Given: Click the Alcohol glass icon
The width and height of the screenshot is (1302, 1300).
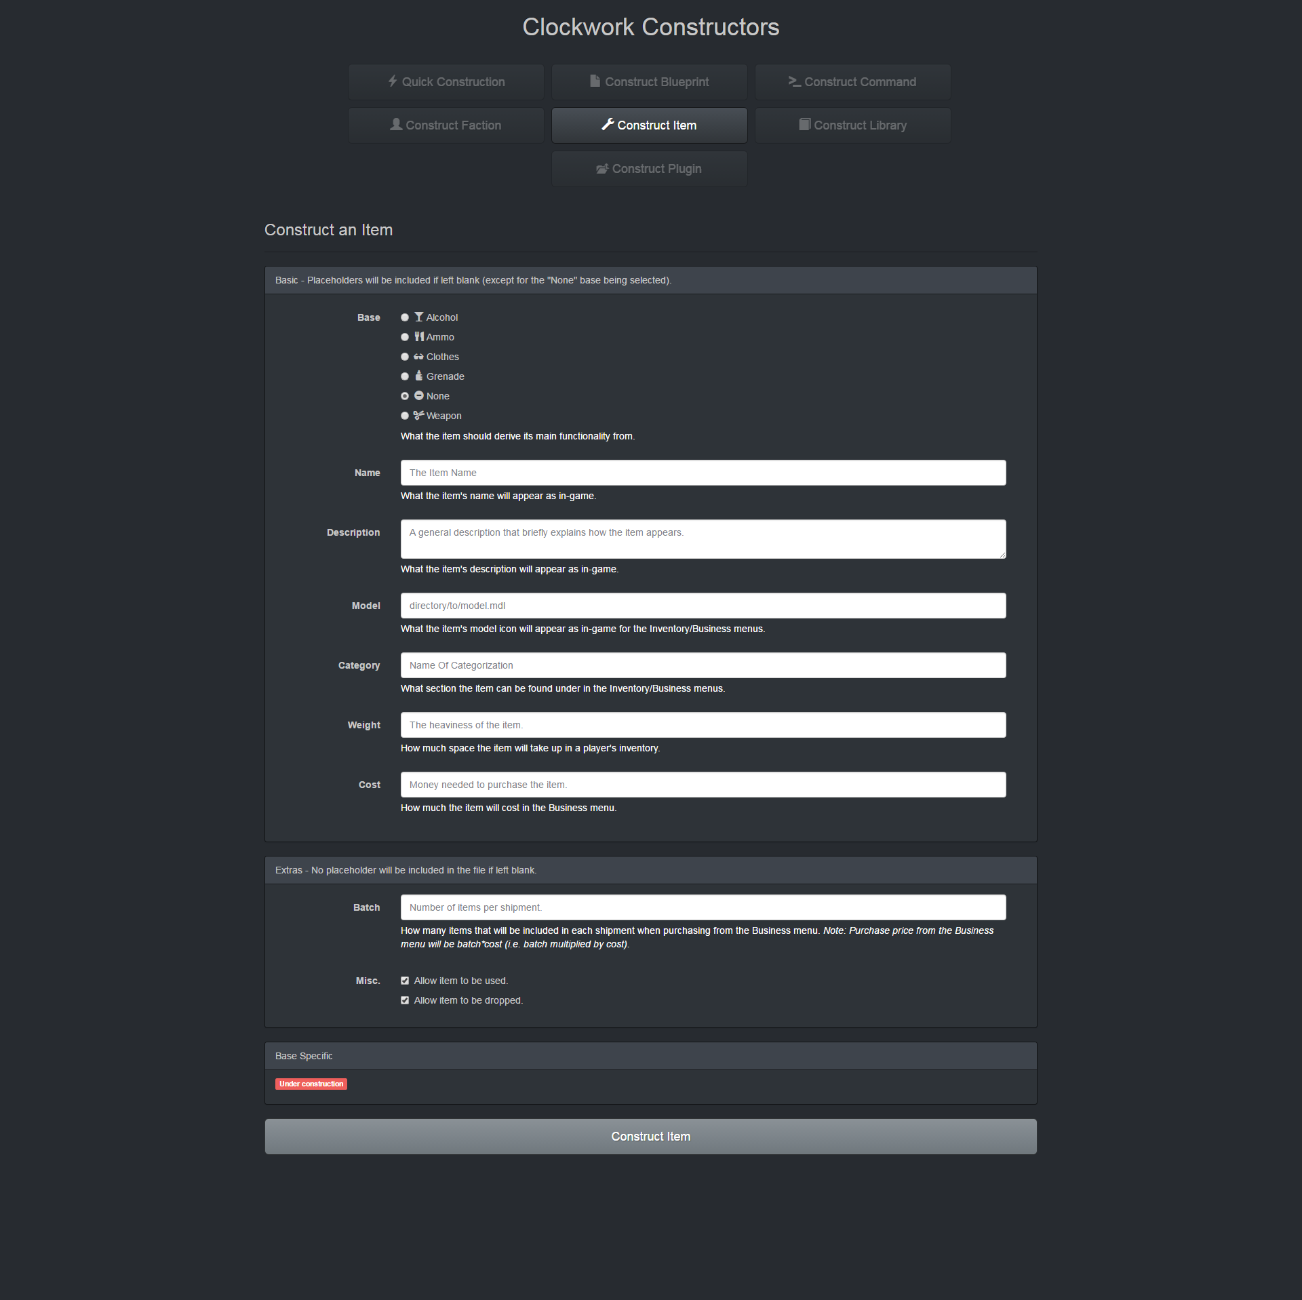Looking at the screenshot, I should (x=419, y=317).
